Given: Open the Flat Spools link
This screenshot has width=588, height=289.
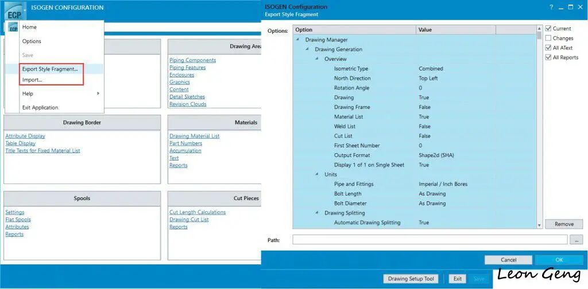Looking at the screenshot, I should (x=18, y=220).
